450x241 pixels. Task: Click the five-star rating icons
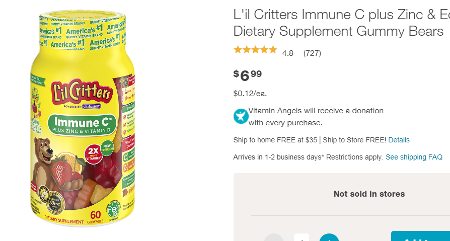click(255, 50)
